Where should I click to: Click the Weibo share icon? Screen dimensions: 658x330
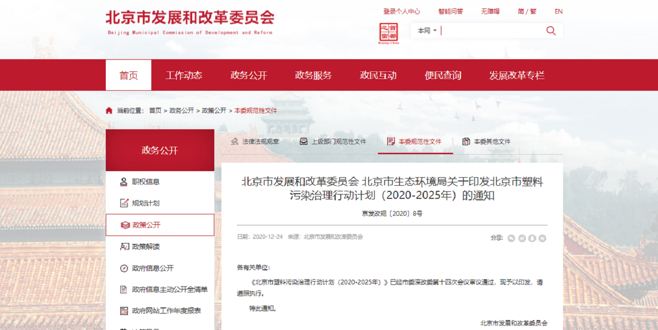coord(522,238)
